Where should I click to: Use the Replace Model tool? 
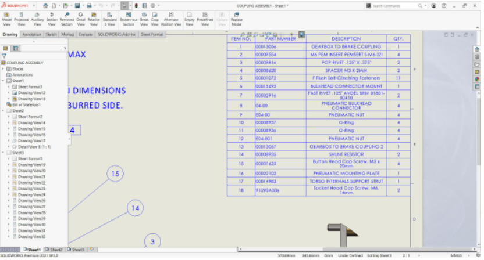(236, 19)
